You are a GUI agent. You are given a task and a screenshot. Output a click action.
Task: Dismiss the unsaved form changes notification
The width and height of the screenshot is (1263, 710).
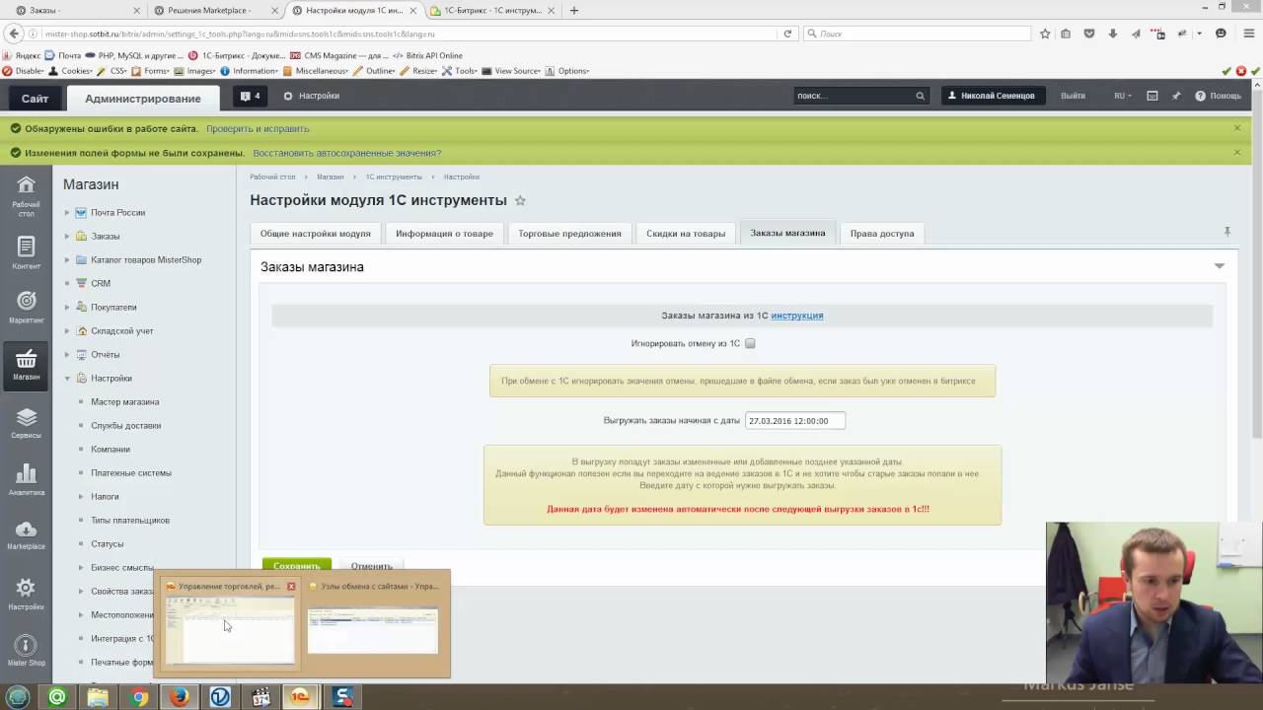1237,152
